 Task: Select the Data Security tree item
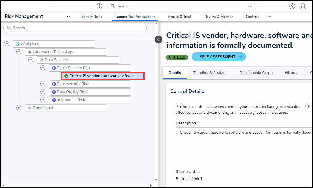(x=56, y=60)
